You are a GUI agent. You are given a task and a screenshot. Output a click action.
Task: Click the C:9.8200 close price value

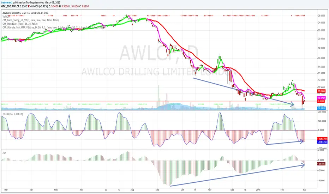[x=84, y=6]
